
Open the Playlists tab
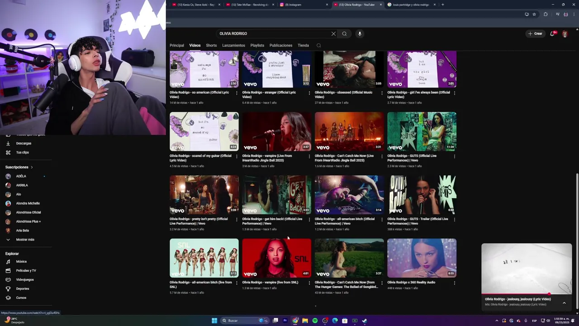pos(257,45)
